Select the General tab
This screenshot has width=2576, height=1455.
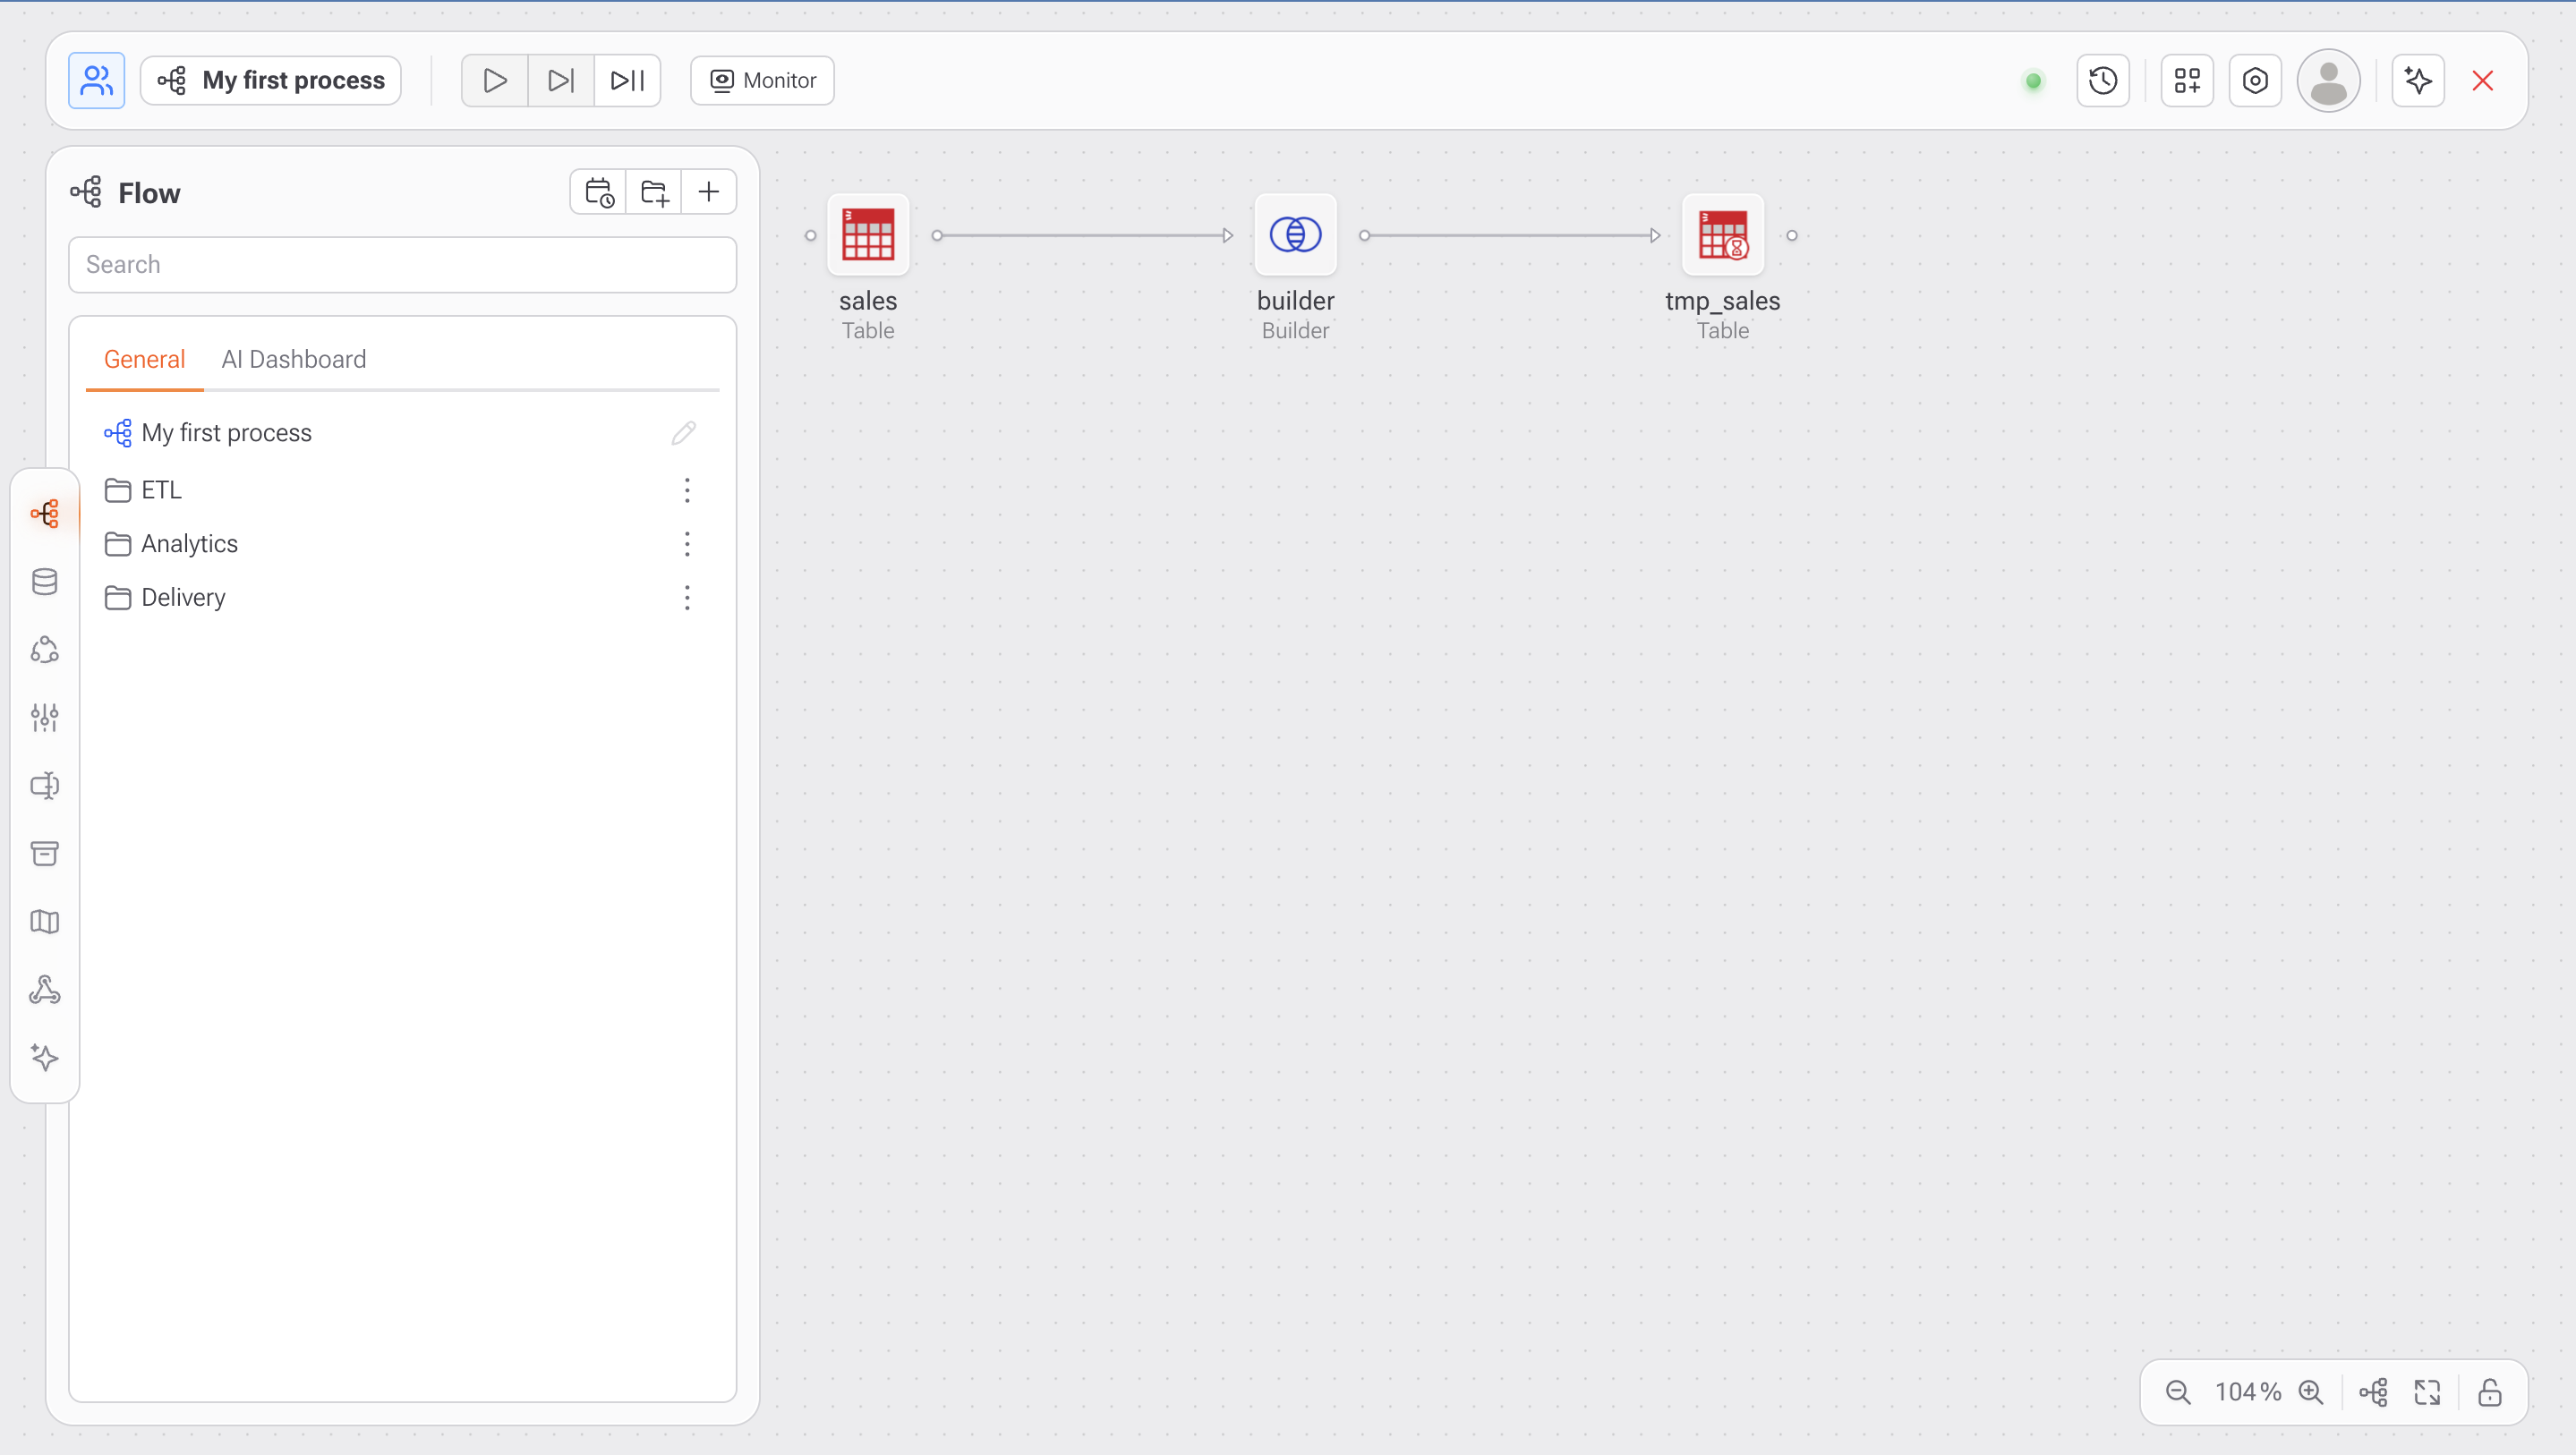click(144, 359)
